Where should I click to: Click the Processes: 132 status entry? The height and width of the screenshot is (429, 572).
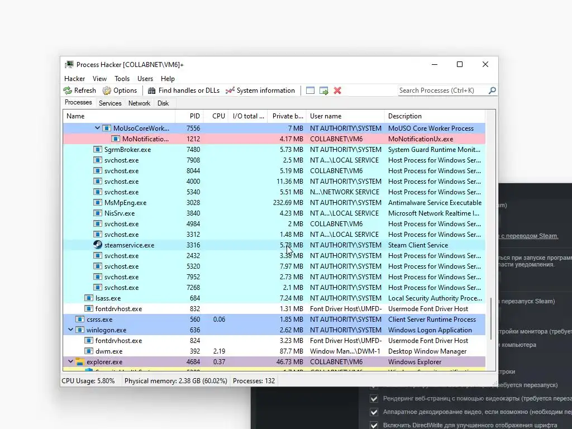[254, 381]
